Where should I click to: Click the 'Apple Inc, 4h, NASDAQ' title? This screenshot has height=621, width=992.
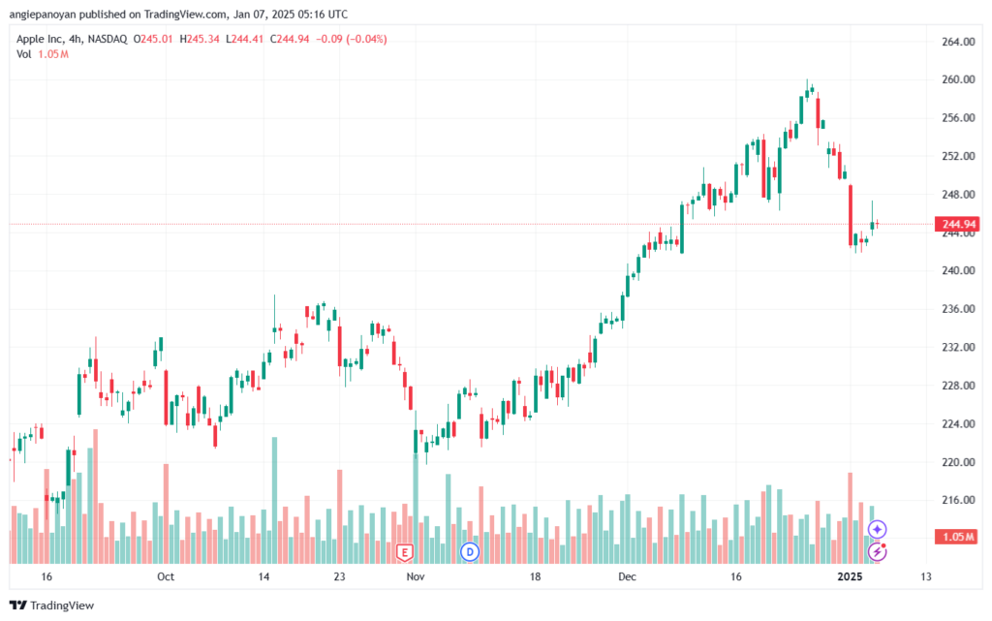pyautogui.click(x=72, y=39)
